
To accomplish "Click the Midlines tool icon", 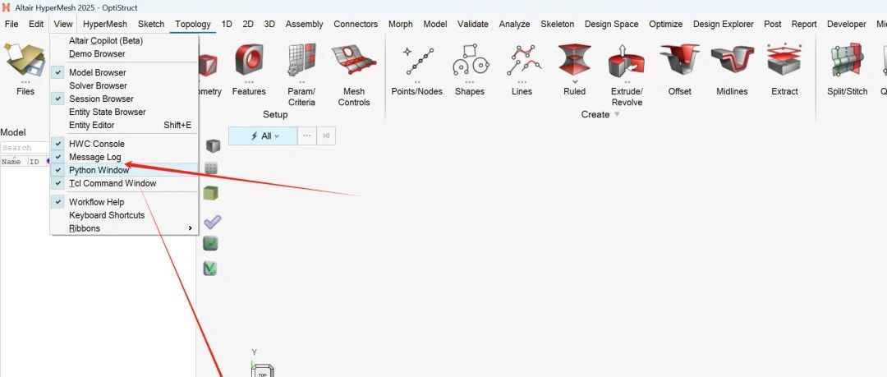I will pos(732,59).
